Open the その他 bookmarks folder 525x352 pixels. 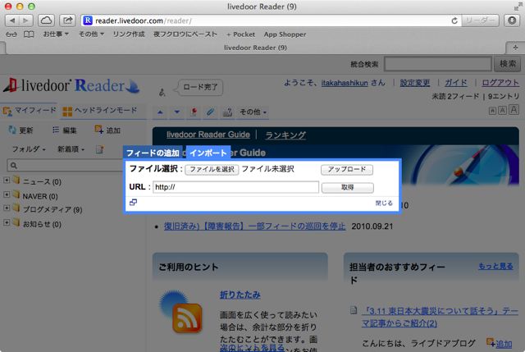click(91, 34)
